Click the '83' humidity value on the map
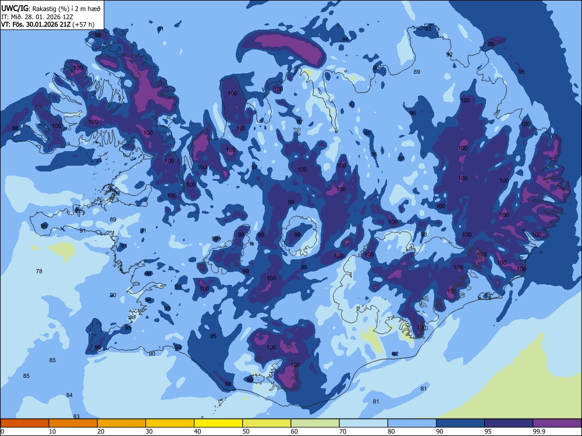Viewport: 582px width, 436px height. [x=76, y=416]
